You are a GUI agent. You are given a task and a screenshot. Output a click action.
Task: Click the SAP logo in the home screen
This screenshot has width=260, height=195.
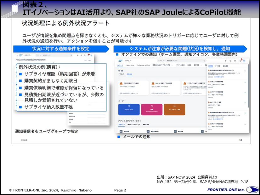(120, 60)
